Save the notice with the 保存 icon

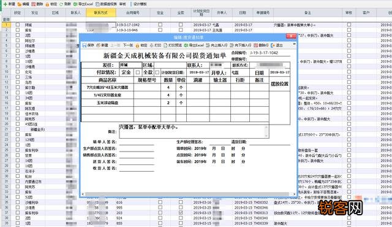click(x=85, y=45)
